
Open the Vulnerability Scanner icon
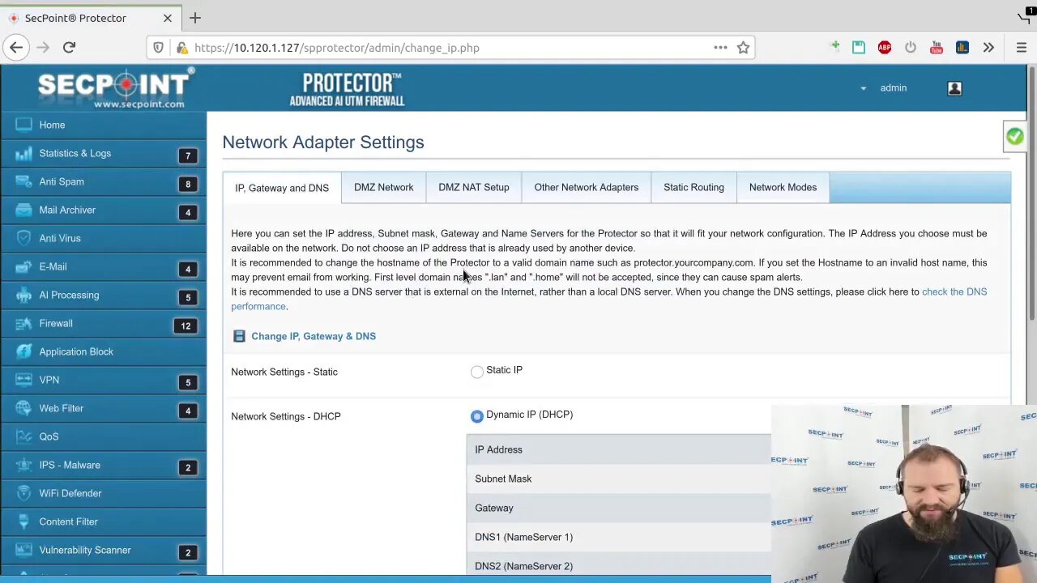tap(23, 550)
